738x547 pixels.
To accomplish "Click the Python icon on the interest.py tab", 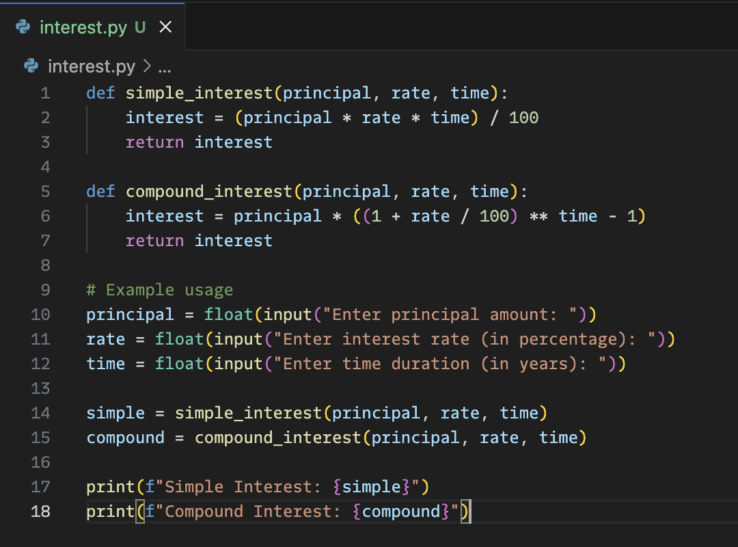I will click(25, 27).
